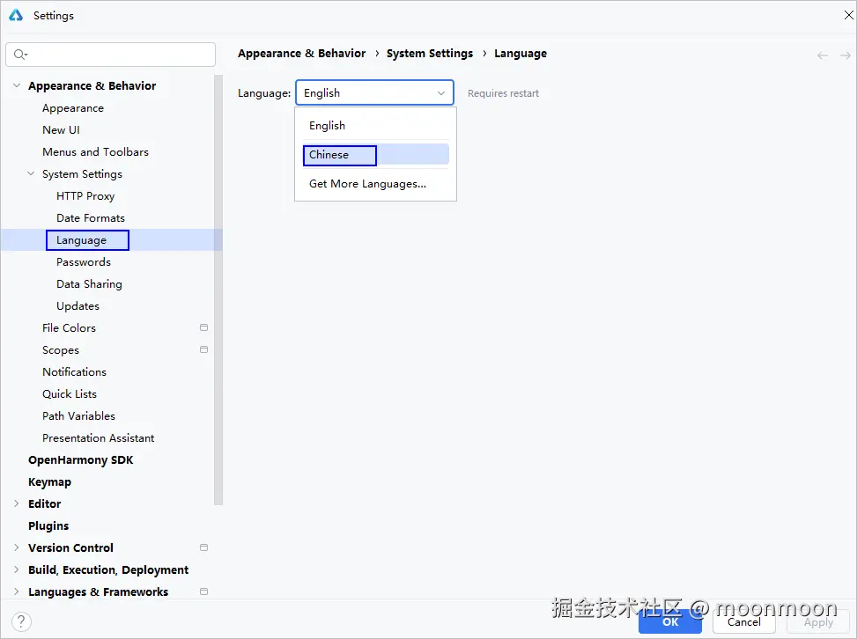Screen dimensions: 857x639
Task: Choose English from the language list
Action: coord(375,126)
